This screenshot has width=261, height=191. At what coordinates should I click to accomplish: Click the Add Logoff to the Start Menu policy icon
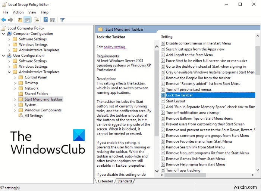click(163, 55)
